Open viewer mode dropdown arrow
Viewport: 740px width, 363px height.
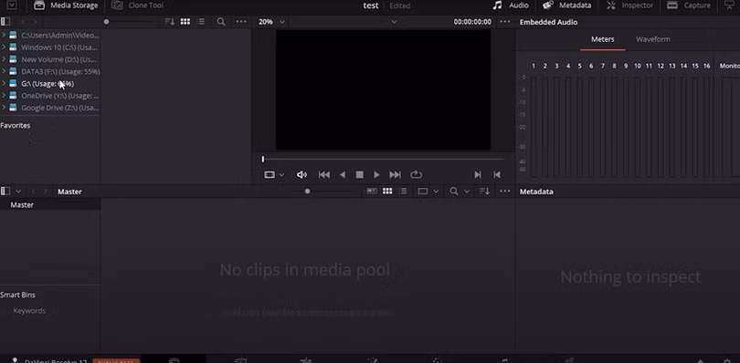click(281, 175)
